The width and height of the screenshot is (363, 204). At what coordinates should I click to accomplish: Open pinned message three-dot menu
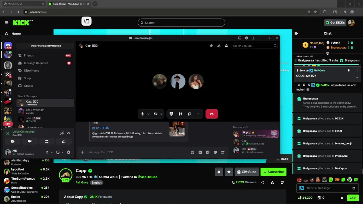point(357,71)
